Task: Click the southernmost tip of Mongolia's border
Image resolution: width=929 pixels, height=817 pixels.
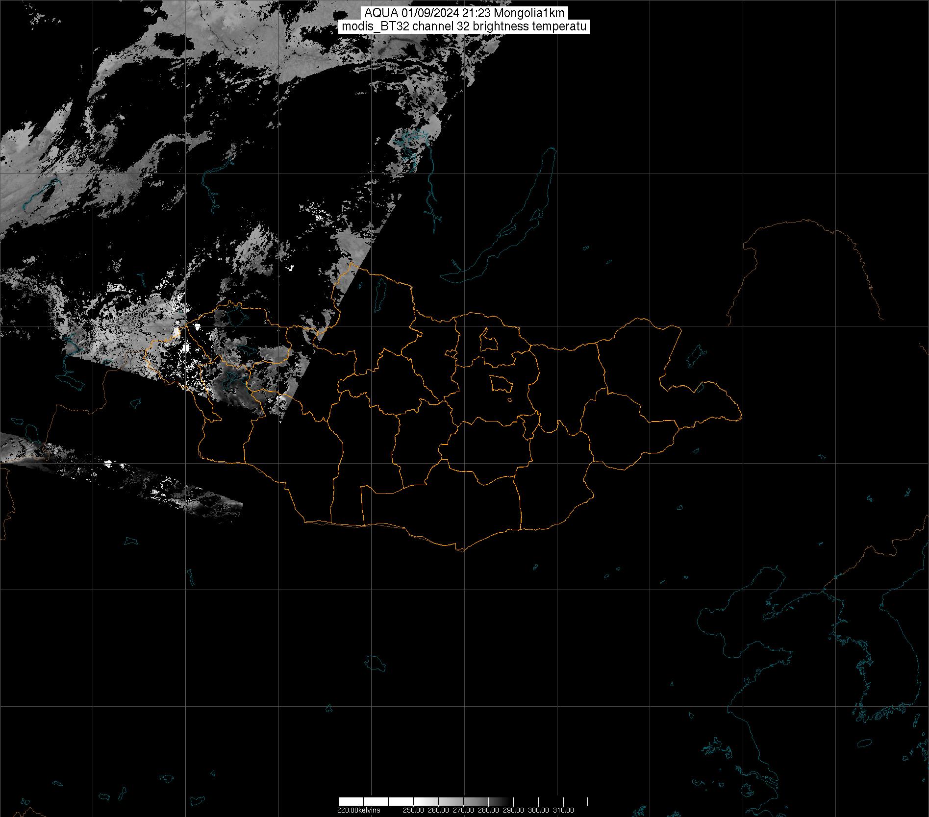Action: 461,550
